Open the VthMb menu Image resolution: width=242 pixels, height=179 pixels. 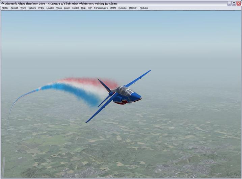click(x=113, y=8)
